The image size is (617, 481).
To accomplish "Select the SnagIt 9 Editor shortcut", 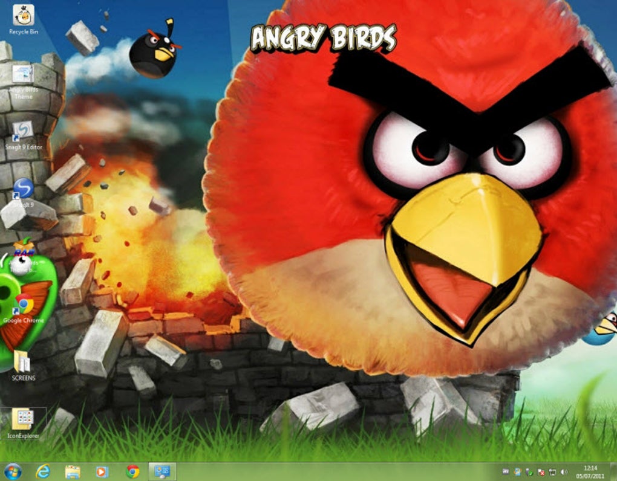I will pos(23,135).
